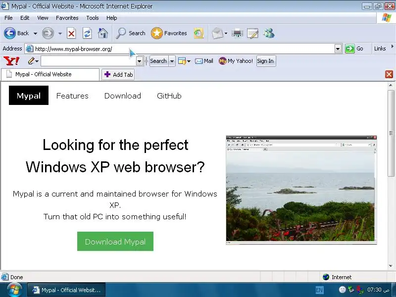Viewport: 396px width, 297px height.
Task: Click the Mail envelope toolbar icon
Action: tap(217, 33)
